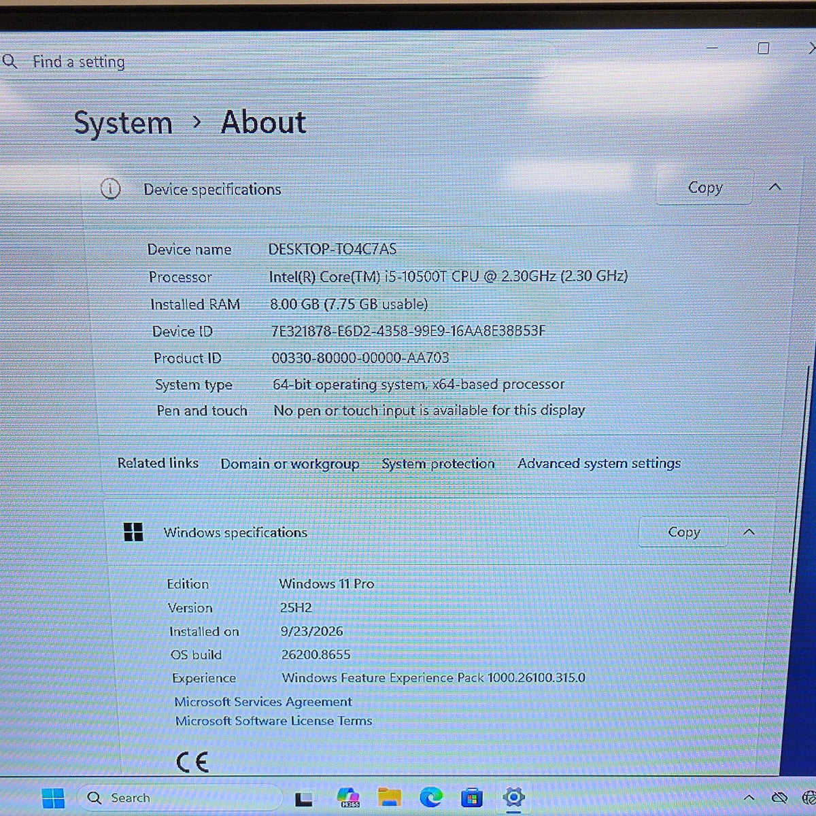The width and height of the screenshot is (816, 816).
Task: Click the taskbar Search box
Action: 180,798
